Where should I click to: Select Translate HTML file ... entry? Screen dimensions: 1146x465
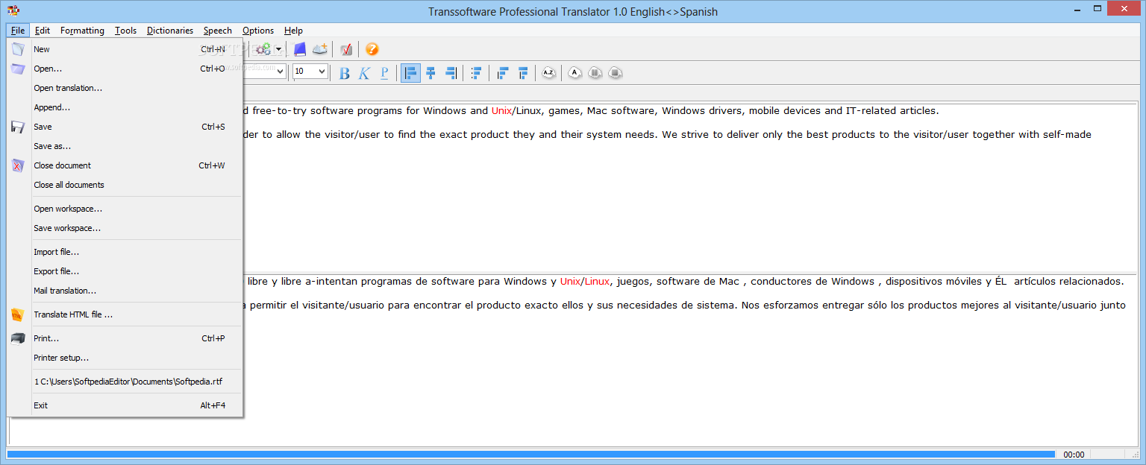click(x=125, y=314)
